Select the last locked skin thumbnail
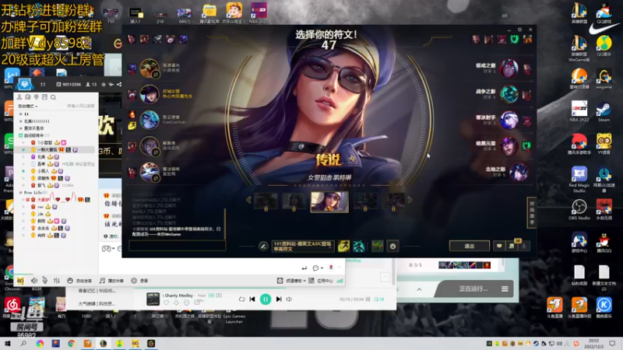This screenshot has height=350, width=623. tap(393, 202)
